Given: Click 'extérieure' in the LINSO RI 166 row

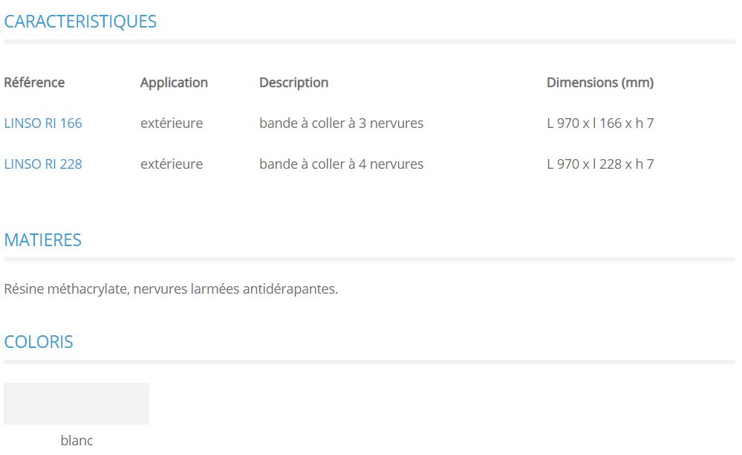Looking at the screenshot, I should [172, 123].
